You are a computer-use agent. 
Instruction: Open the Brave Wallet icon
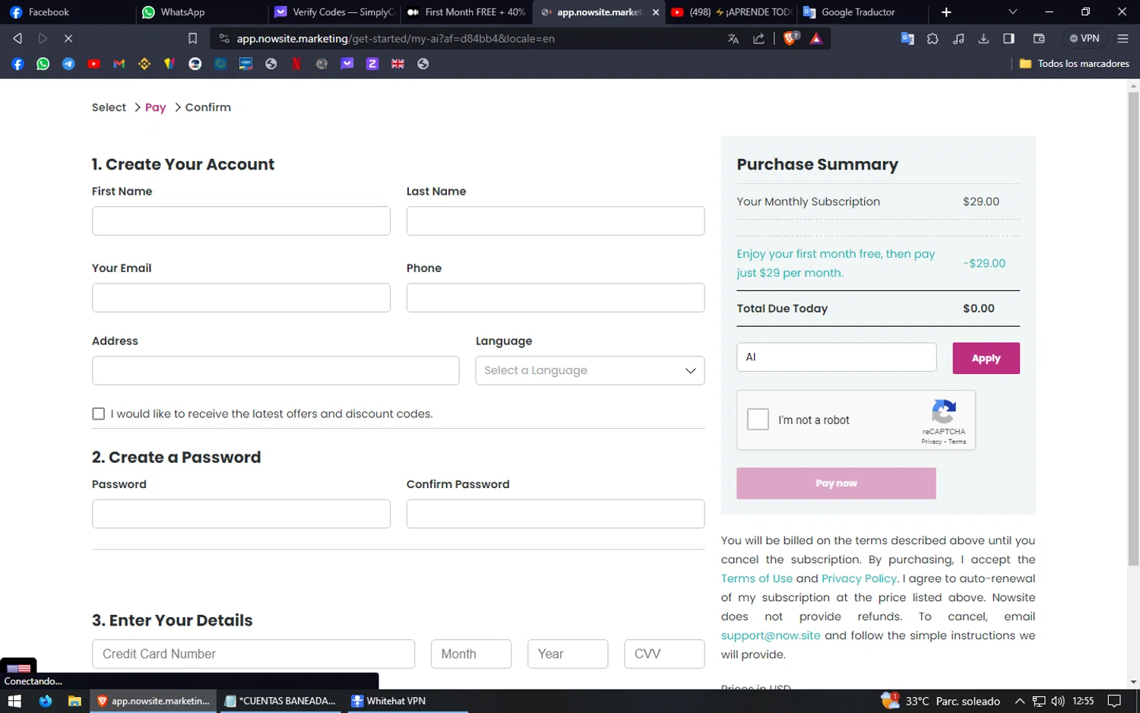click(1039, 38)
